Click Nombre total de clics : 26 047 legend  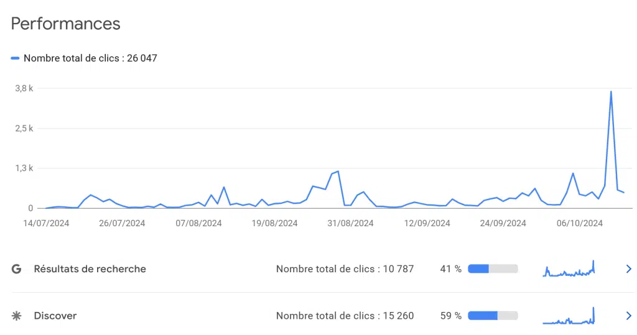click(90, 58)
